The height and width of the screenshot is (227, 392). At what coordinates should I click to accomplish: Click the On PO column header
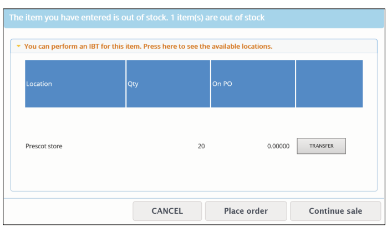point(253,84)
